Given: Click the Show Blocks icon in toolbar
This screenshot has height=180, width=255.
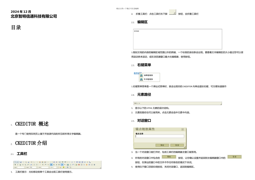Looking at the screenshot, I should click(x=70, y=167).
